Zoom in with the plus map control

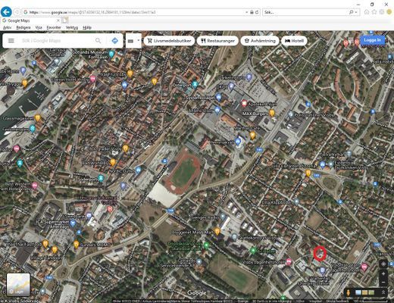[383, 273]
